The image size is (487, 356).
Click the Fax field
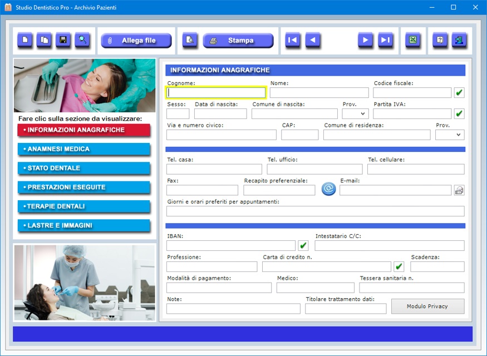click(202, 190)
